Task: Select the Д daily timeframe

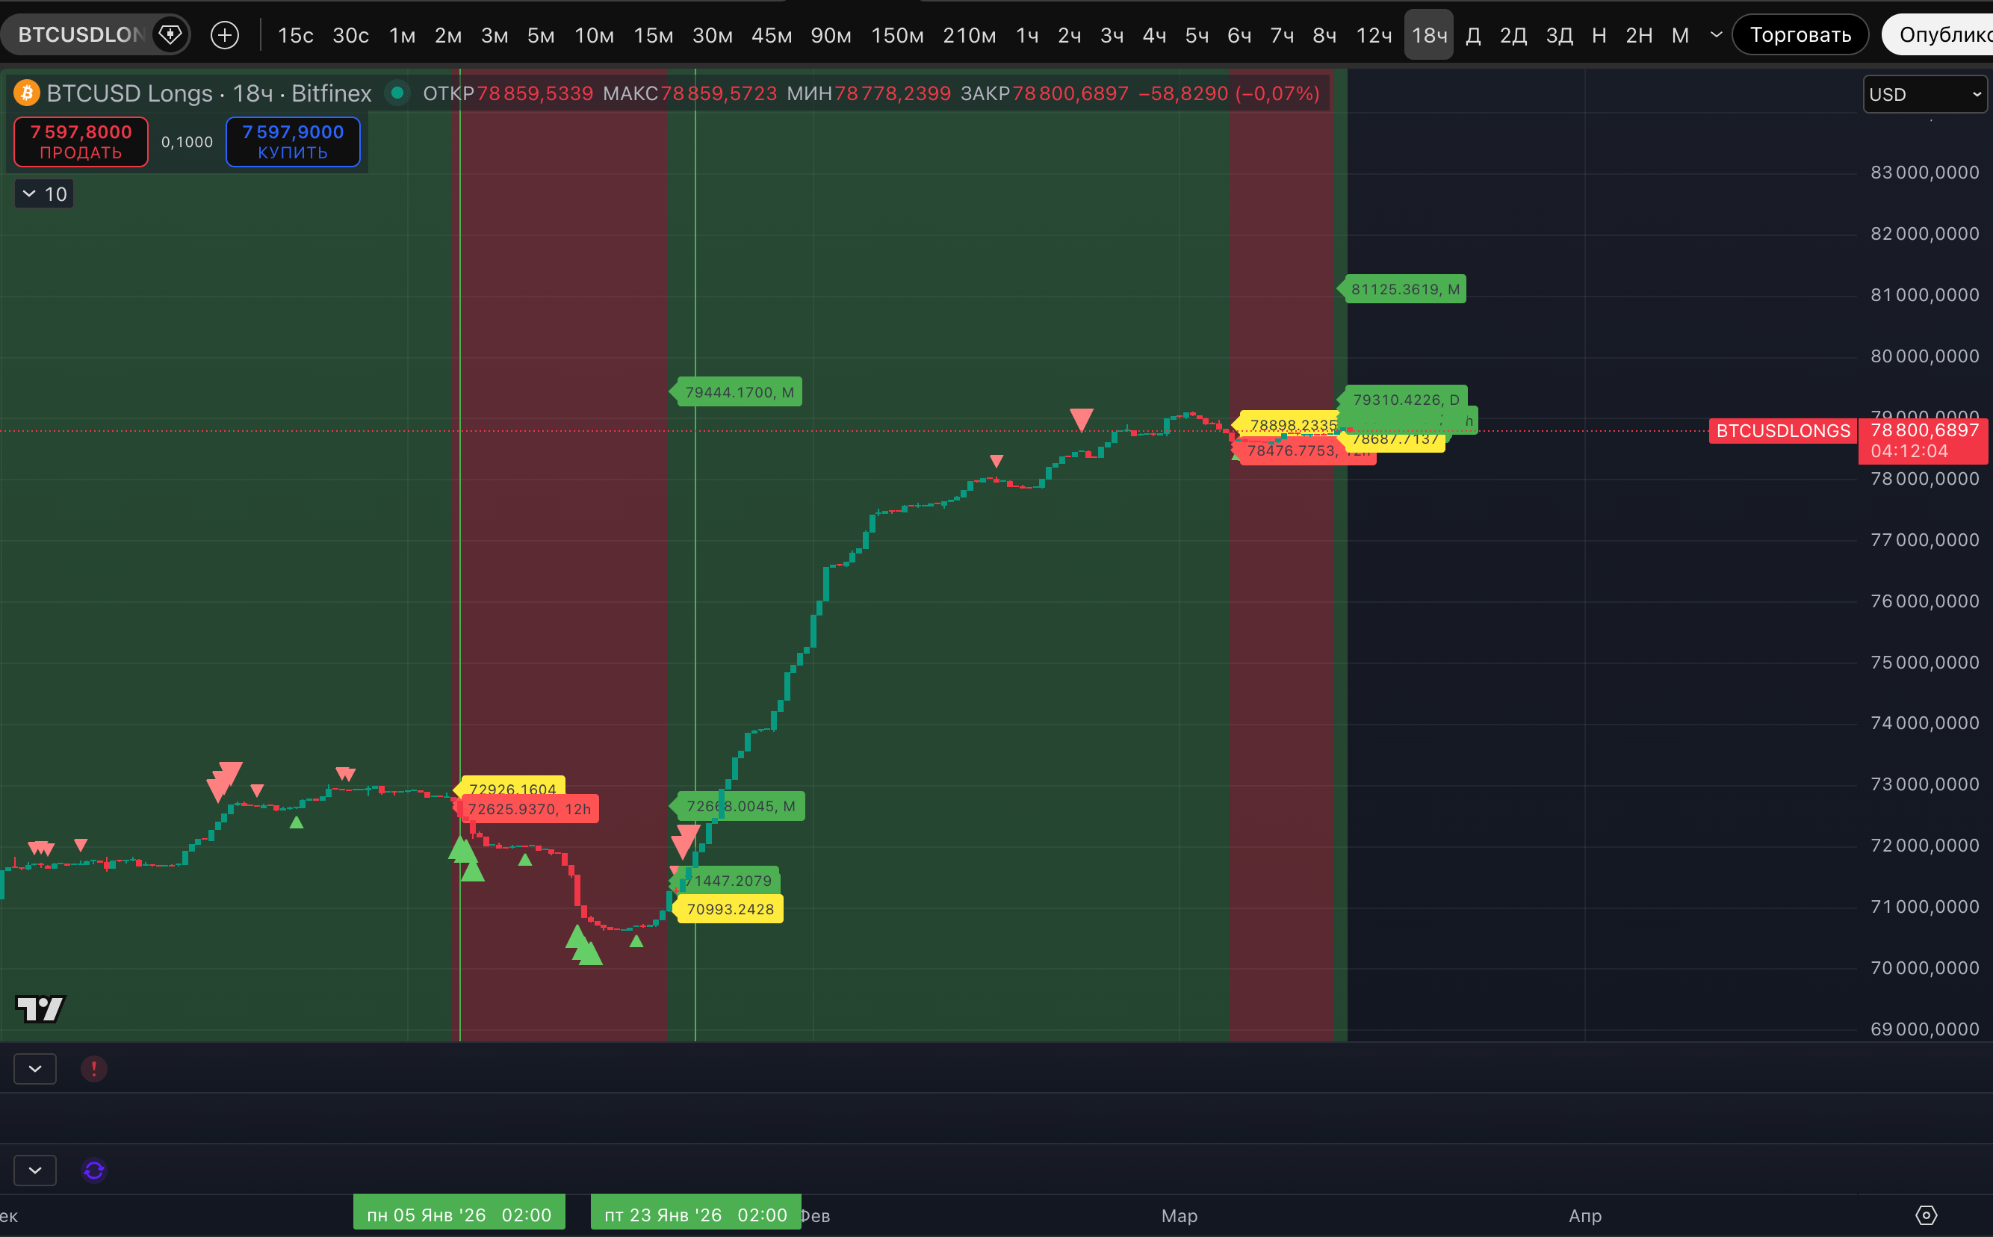Action: (1472, 35)
